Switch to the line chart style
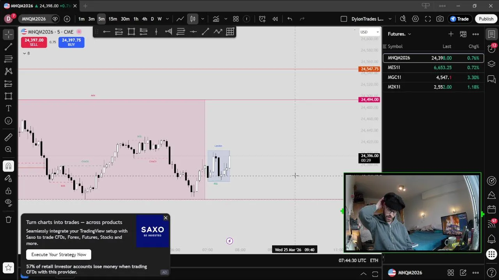This screenshot has height=280, width=499. [180, 19]
